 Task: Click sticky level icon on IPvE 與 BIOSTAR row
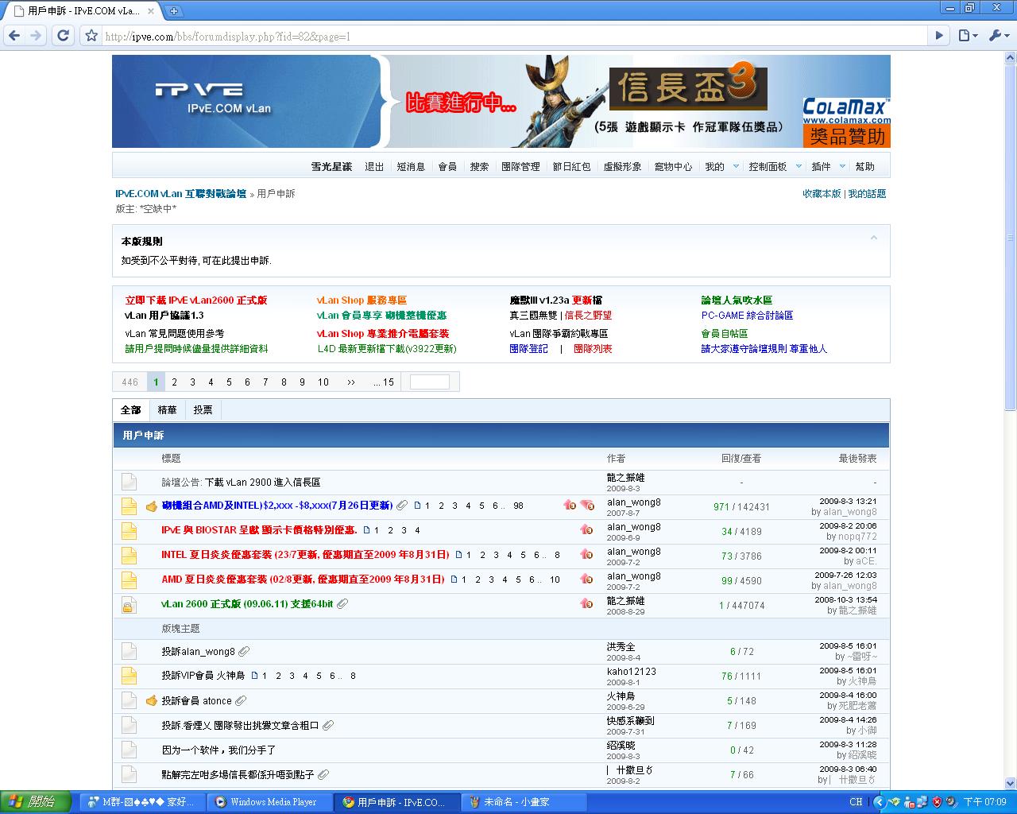[586, 530]
